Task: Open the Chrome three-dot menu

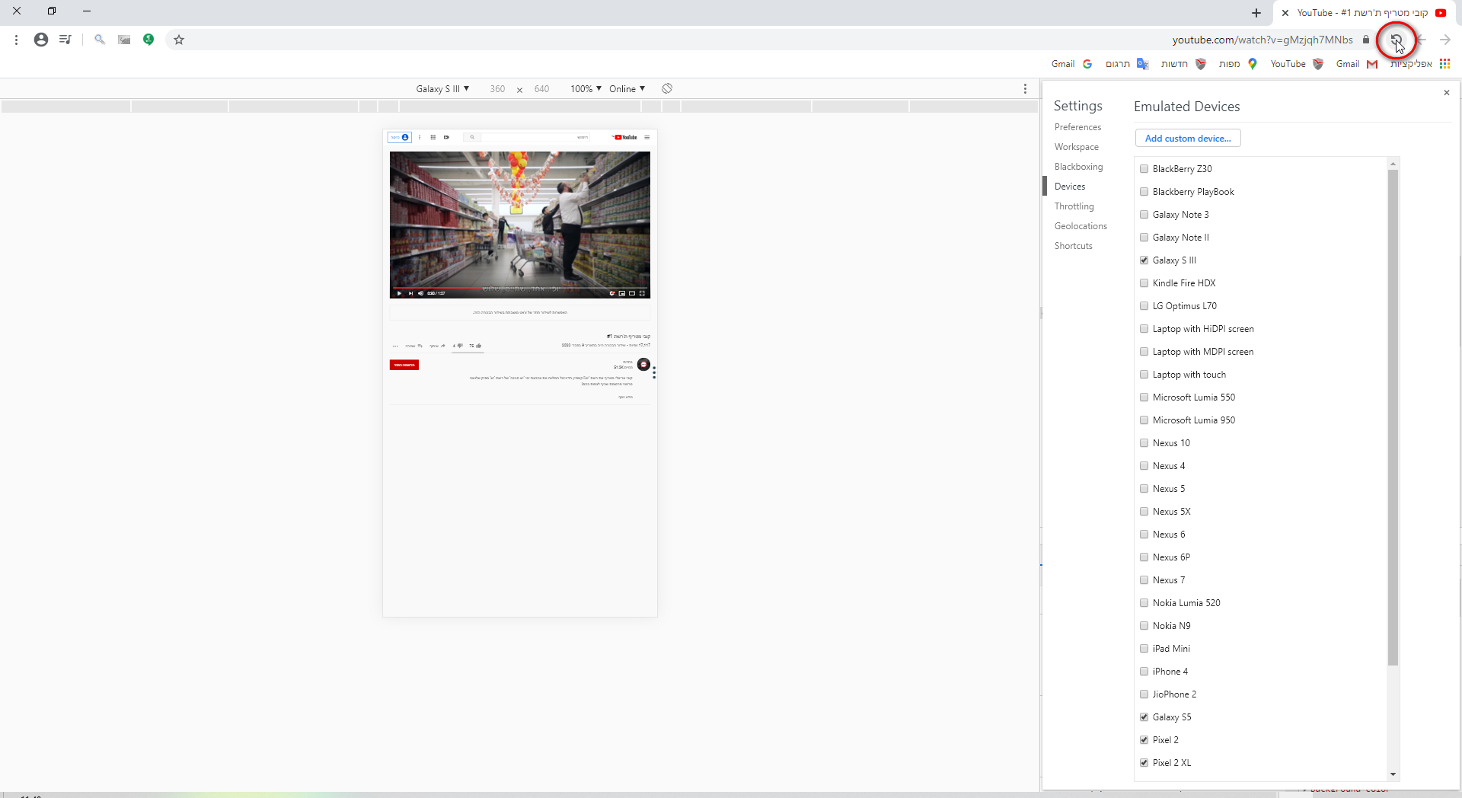Action: (16, 40)
